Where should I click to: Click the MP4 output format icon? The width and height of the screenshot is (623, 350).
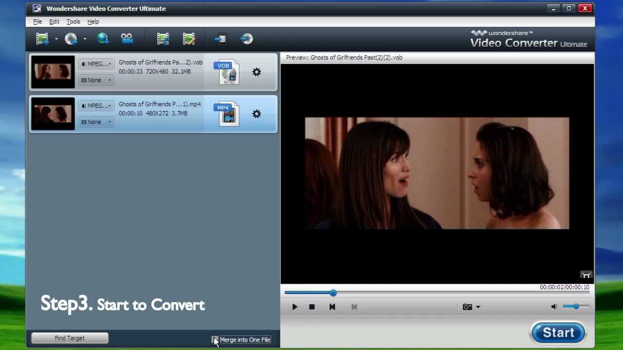point(227,114)
